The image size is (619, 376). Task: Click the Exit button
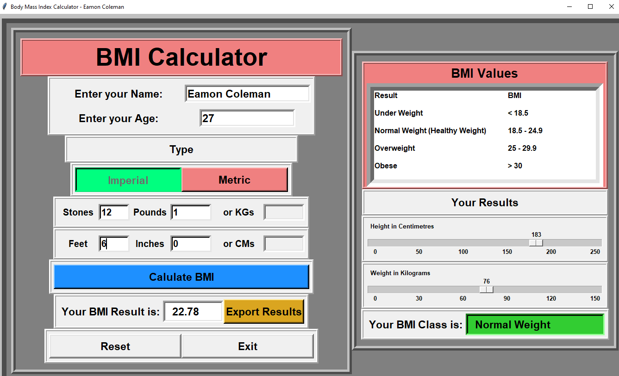pos(248,346)
